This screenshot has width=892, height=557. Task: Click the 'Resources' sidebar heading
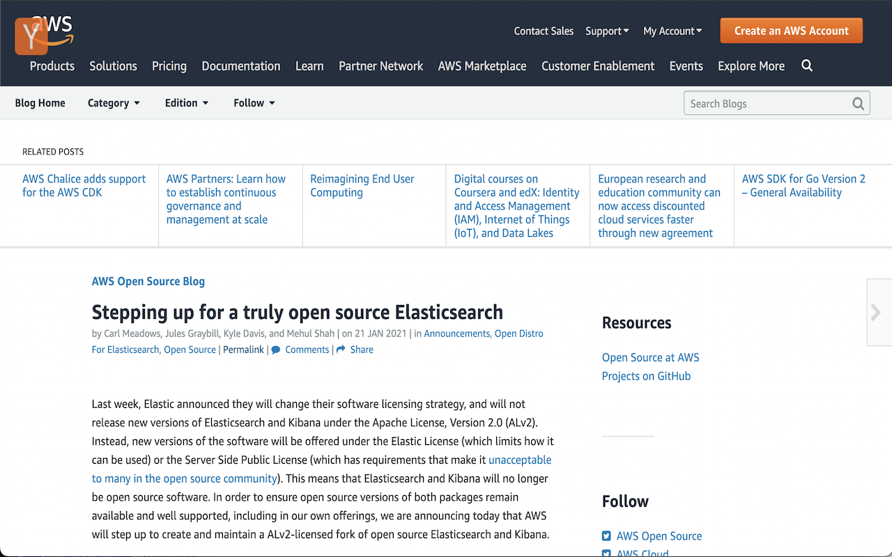[636, 323]
